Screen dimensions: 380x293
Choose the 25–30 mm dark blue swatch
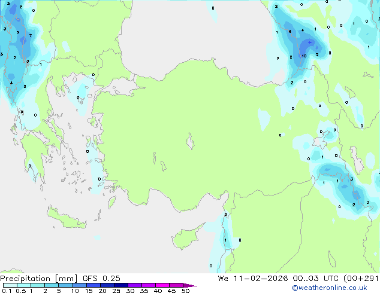click(120, 285)
